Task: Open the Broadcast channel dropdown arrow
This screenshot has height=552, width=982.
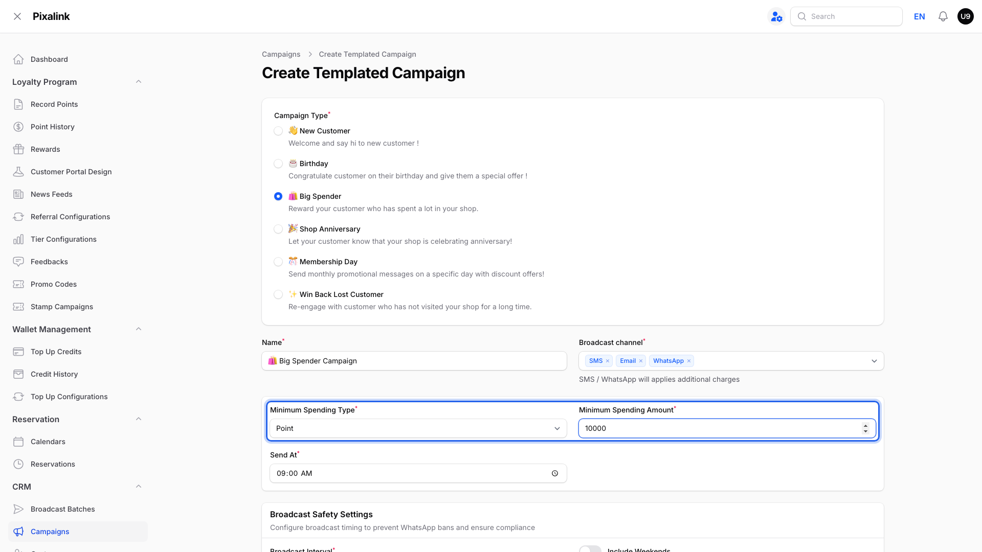Action: click(x=874, y=361)
